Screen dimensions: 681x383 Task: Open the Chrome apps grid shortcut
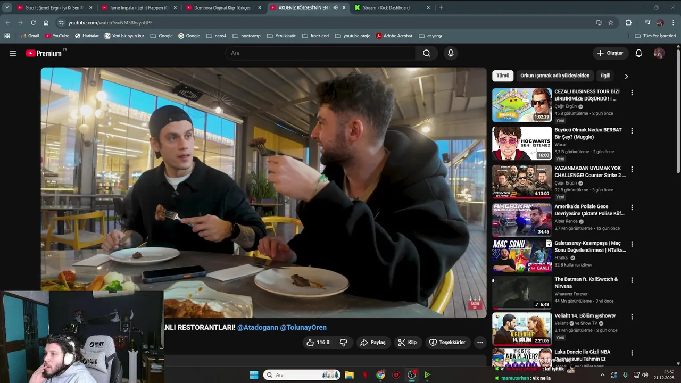[7, 36]
